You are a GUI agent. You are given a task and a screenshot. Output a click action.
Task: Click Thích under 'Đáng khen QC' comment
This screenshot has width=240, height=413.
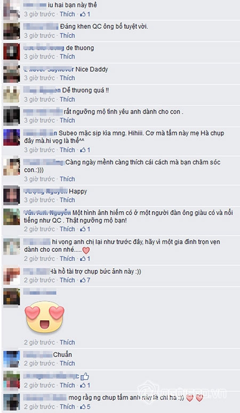(x=67, y=36)
